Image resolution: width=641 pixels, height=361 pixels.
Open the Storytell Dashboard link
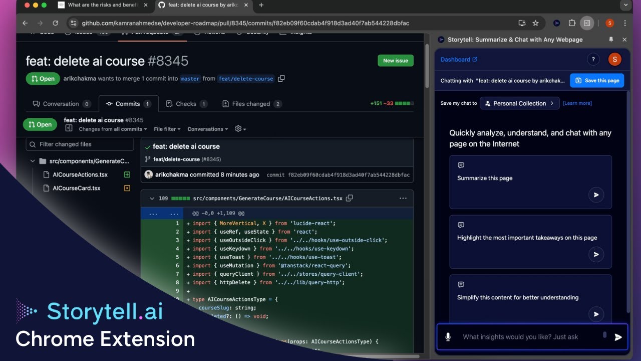point(459,59)
